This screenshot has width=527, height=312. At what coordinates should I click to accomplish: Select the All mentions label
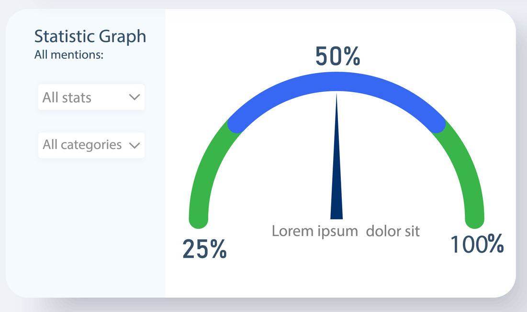click(x=69, y=54)
